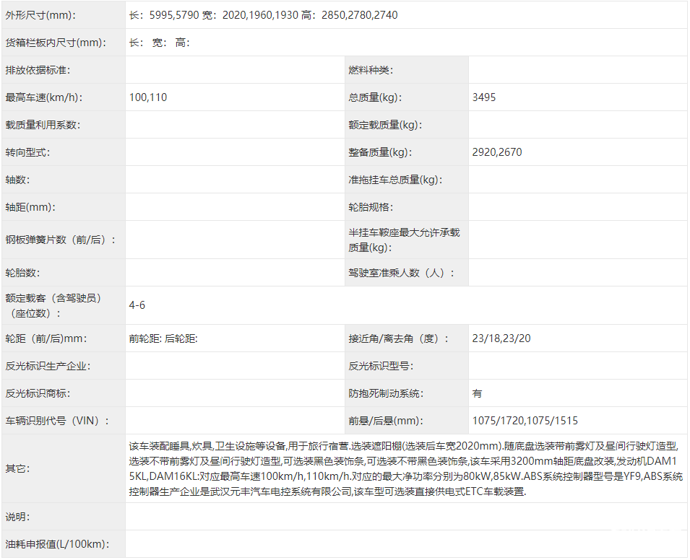Click the 额定载客（含驾驶员） label
This screenshot has height=560, width=690.
coord(55,305)
